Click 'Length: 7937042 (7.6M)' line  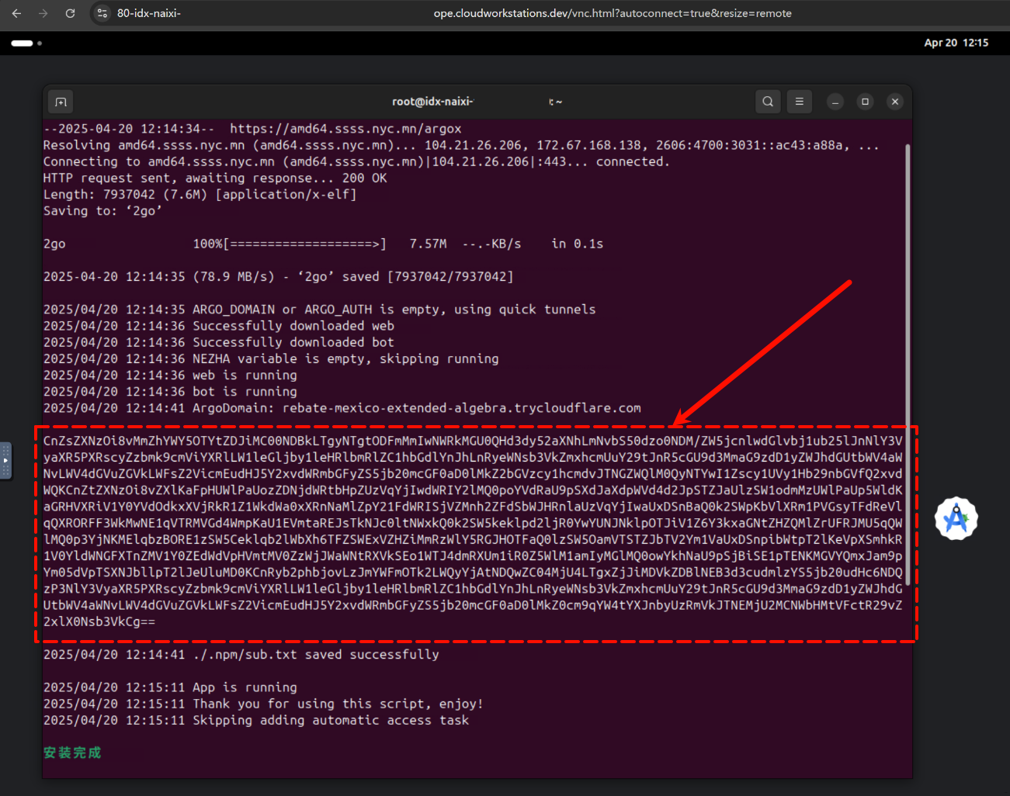[x=200, y=194]
